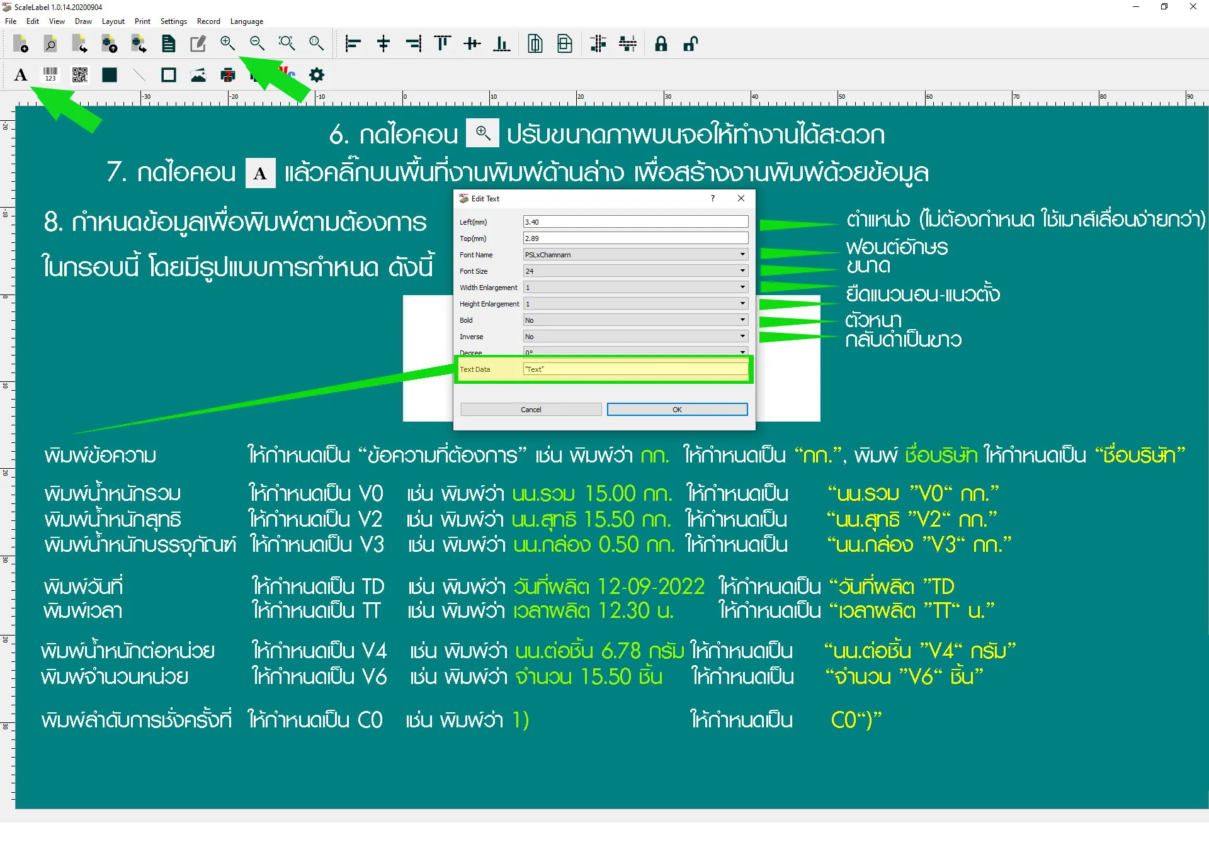Open the Language menu
The width and height of the screenshot is (1209, 857).
tap(246, 21)
